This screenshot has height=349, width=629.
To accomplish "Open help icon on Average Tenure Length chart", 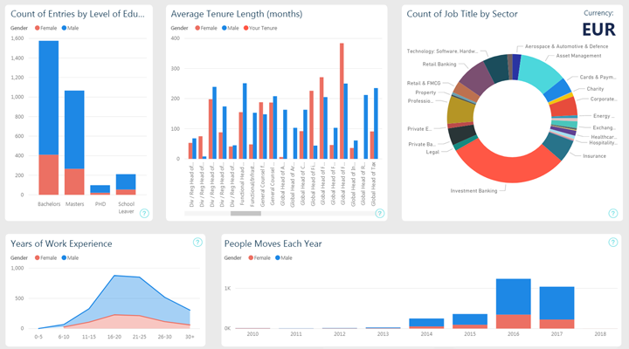I will point(377,213).
